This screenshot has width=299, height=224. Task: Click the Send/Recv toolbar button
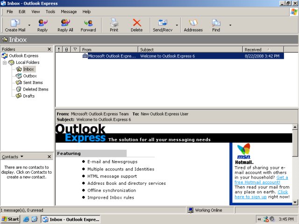[163, 25]
